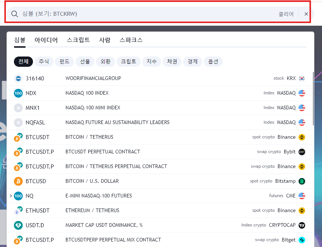This screenshot has width=322, height=247.
Task: Click the NQFASL letter N icon
Action: click(x=18, y=123)
